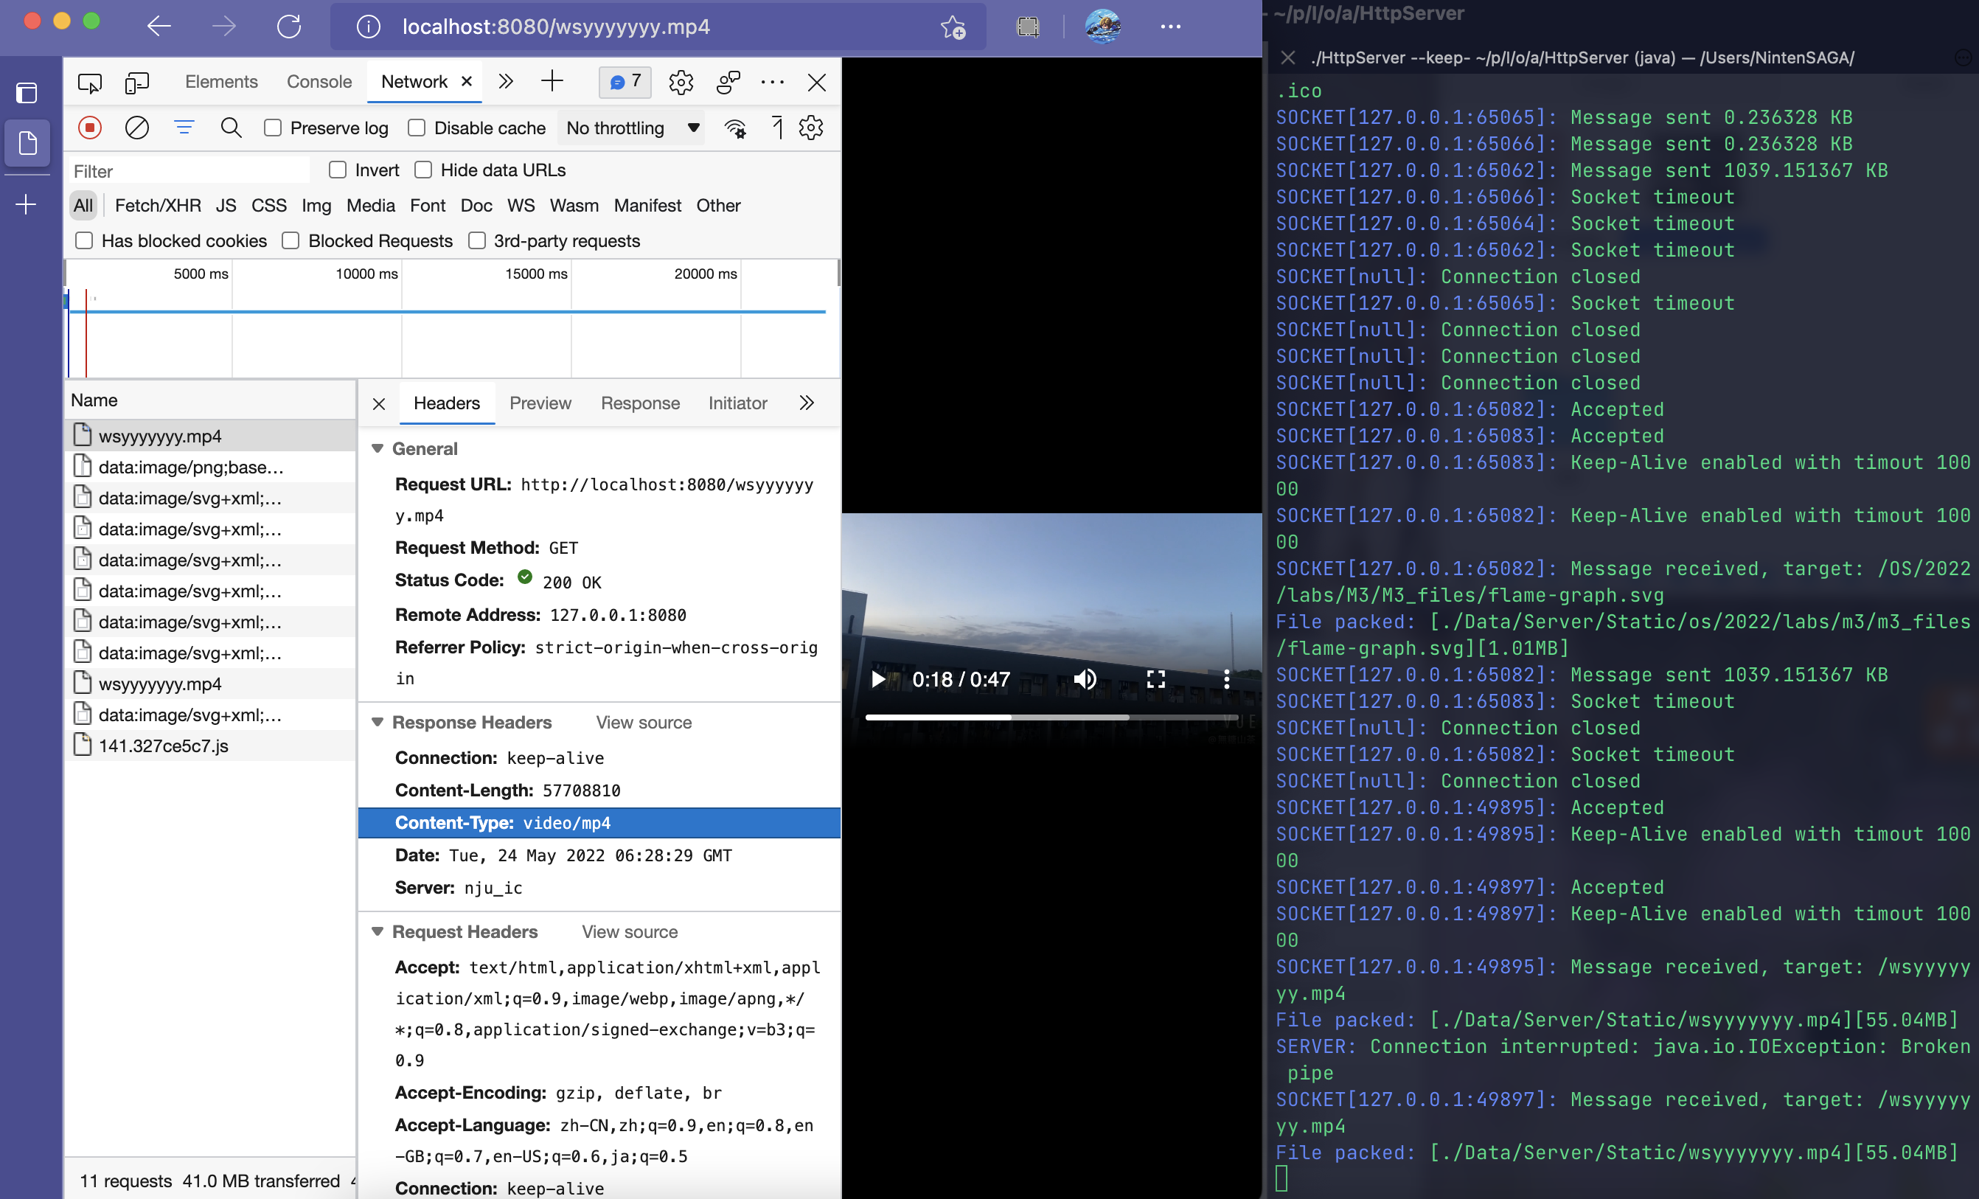Click View source beside Response Headers
This screenshot has width=1979, height=1199.
[x=644, y=723]
